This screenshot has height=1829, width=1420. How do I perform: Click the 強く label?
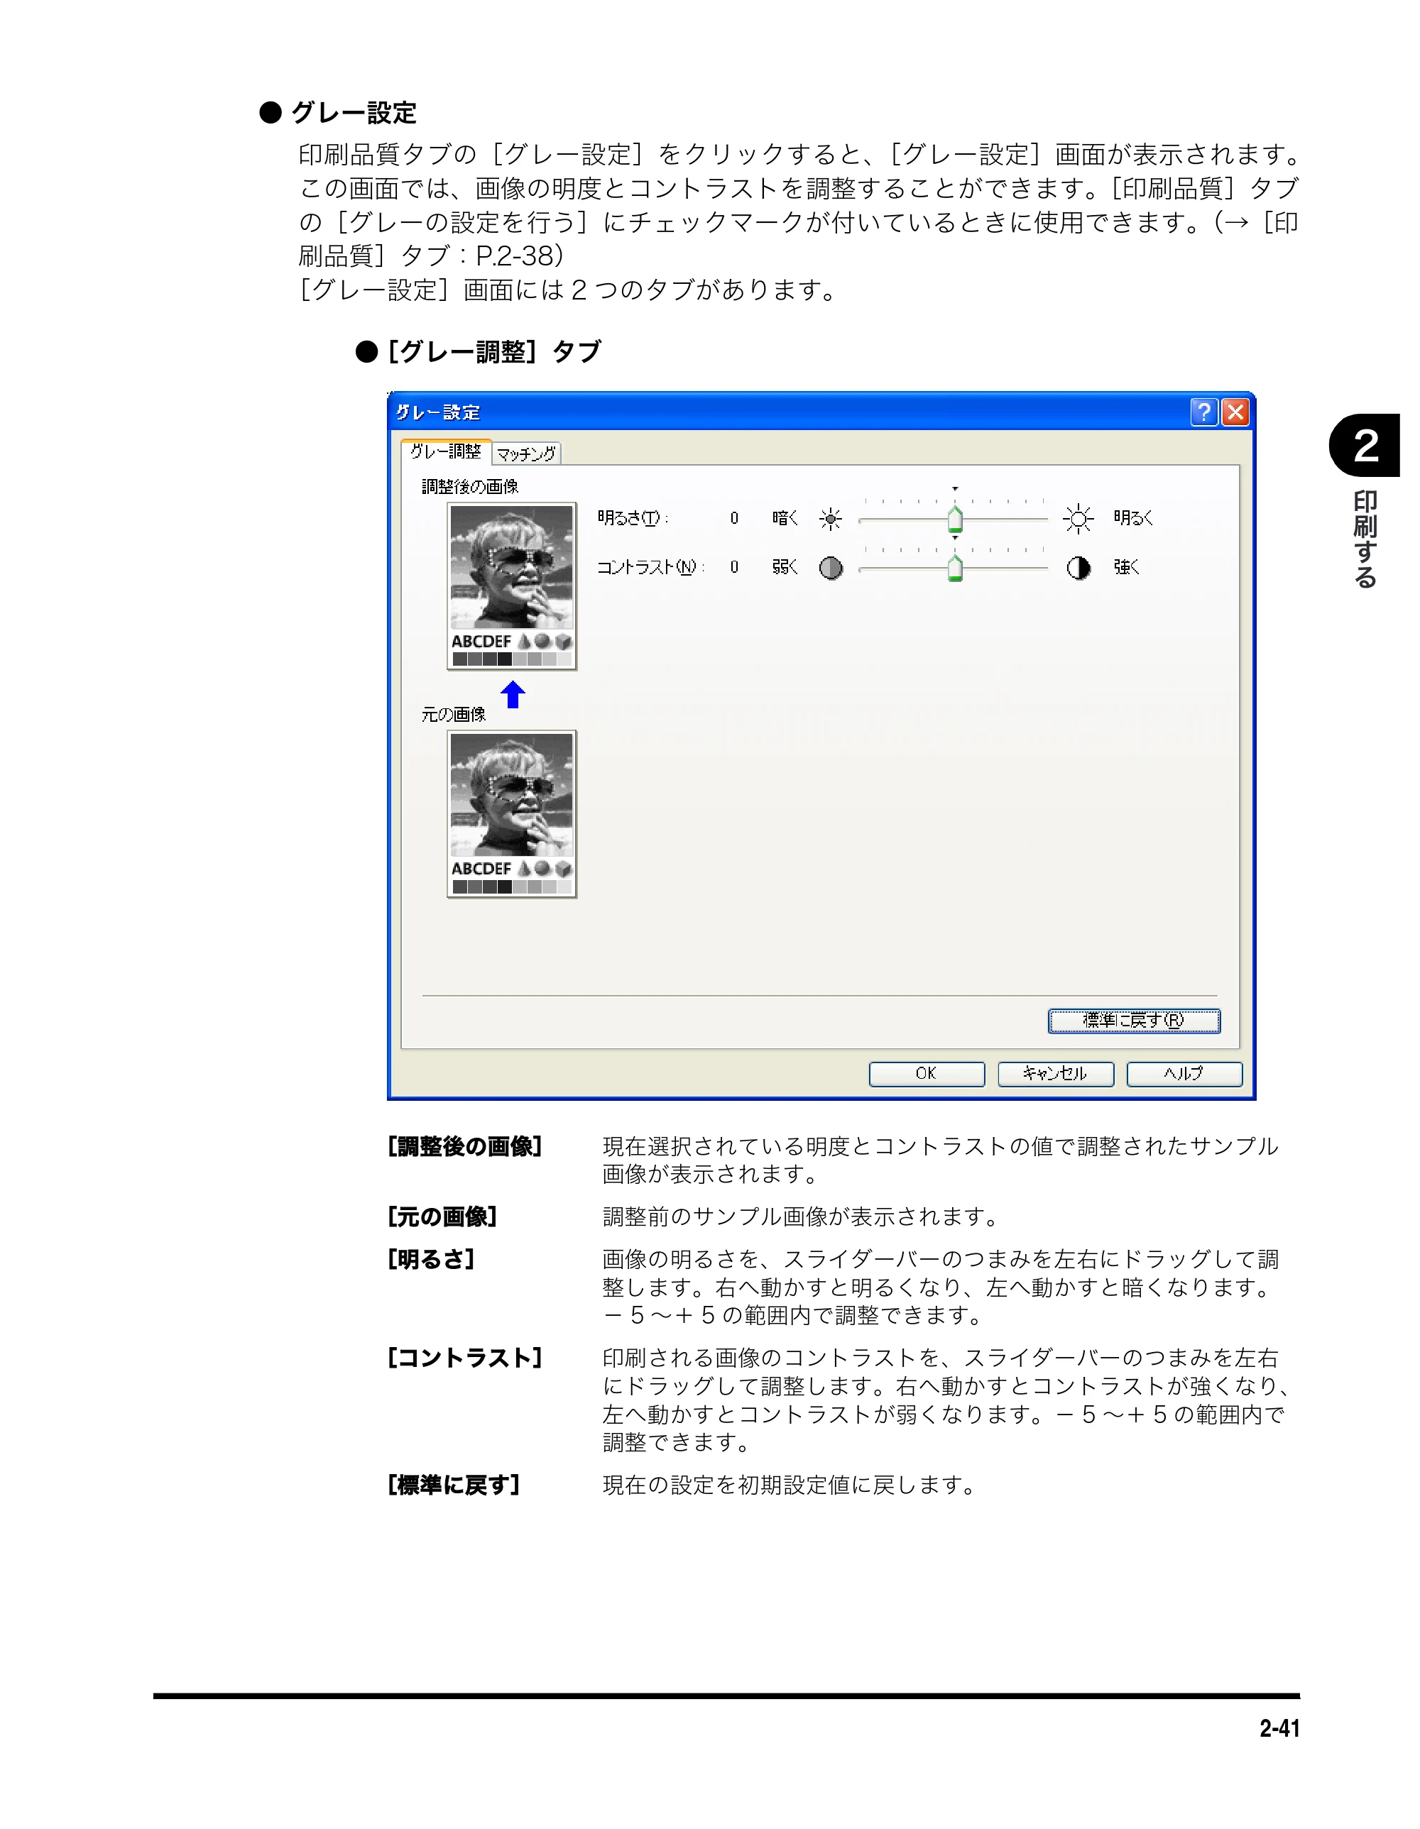[x=1126, y=568]
